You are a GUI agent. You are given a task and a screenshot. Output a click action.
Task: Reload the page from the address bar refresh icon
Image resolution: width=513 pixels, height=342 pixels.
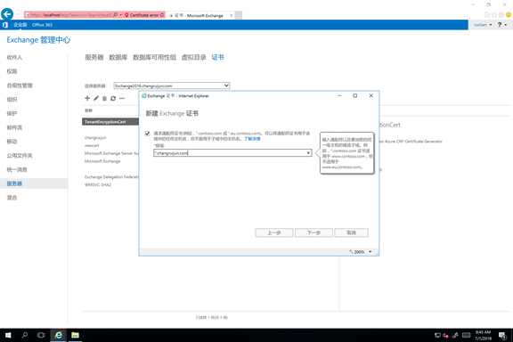coord(162,15)
